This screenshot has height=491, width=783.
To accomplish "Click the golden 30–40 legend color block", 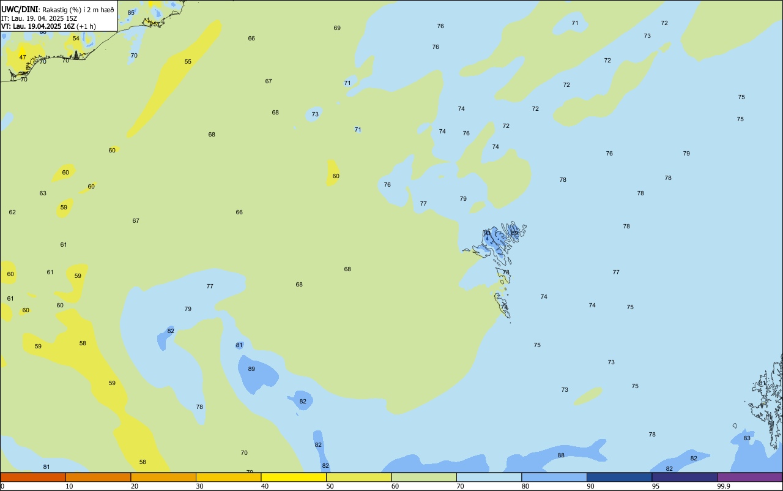I will click(x=228, y=477).
